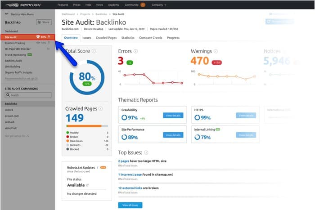Switch to the Statistics tab
This screenshot has height=210, width=315.
128,38
